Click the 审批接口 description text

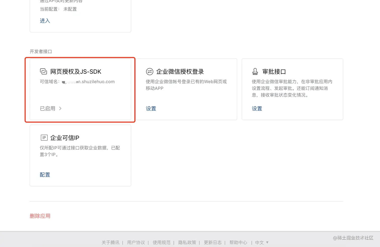point(292,88)
